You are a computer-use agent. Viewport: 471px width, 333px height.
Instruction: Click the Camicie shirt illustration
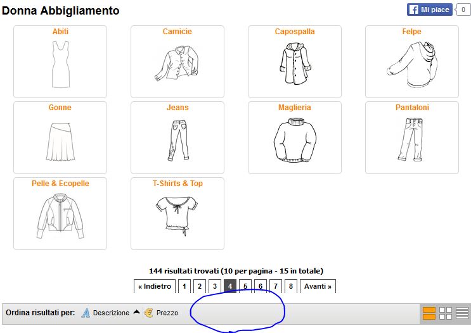tap(177, 63)
